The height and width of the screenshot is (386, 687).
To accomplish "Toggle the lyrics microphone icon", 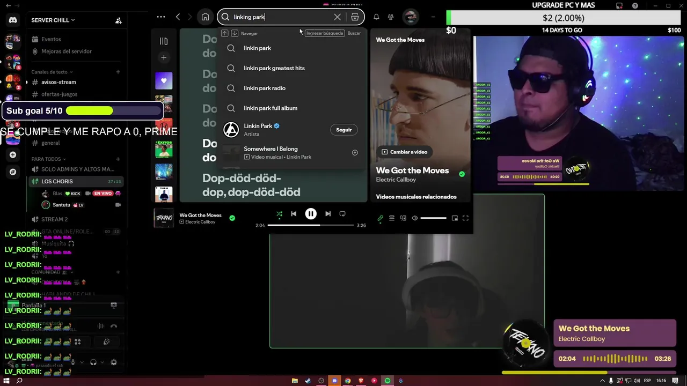I will tap(380, 218).
